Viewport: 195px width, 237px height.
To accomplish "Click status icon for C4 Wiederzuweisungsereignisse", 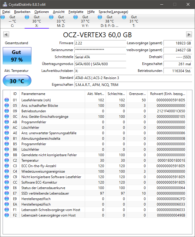I will click(x=7, y=171).
